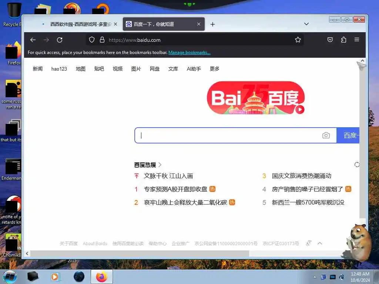The width and height of the screenshot is (379, 284).
Task: Reload the Baidu page
Action: pyautogui.click(x=60, y=40)
